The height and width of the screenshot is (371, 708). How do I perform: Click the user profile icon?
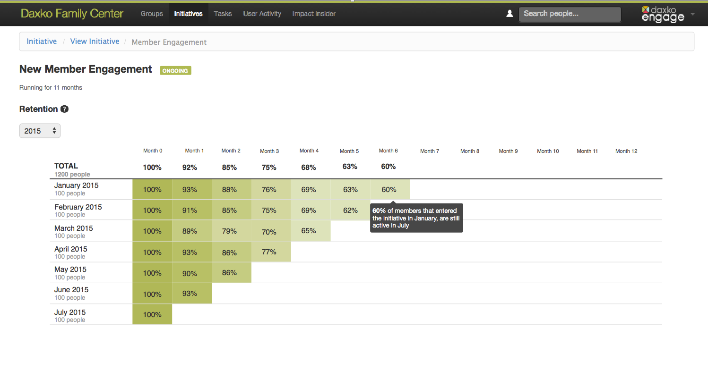click(x=509, y=14)
